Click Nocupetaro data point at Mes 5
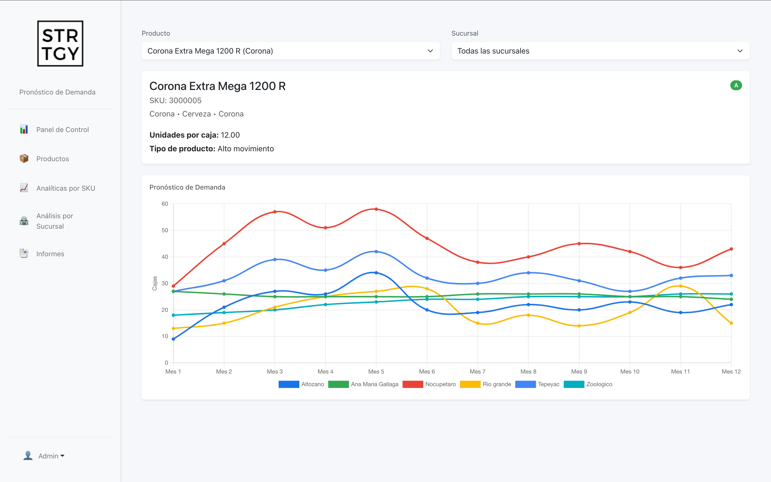This screenshot has height=482, width=771. click(376, 209)
